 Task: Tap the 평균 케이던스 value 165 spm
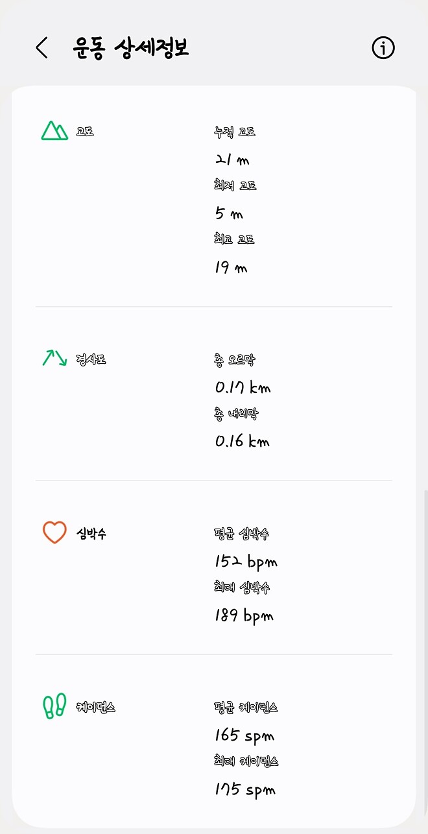[245, 735]
